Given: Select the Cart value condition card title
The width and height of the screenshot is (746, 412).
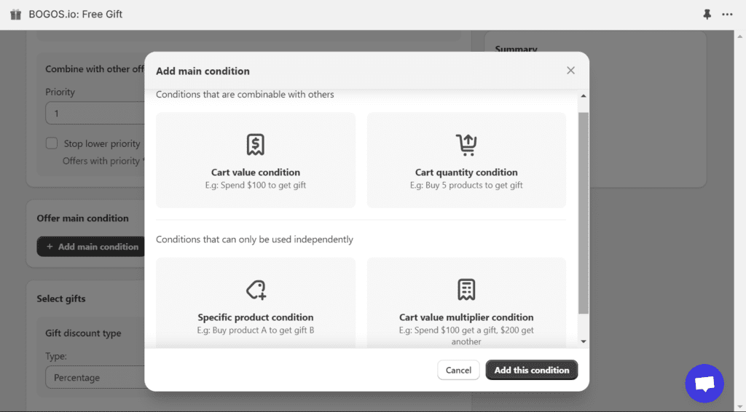Looking at the screenshot, I should point(255,173).
